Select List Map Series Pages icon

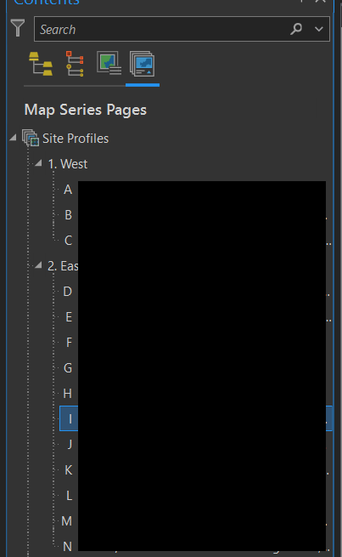tap(142, 64)
